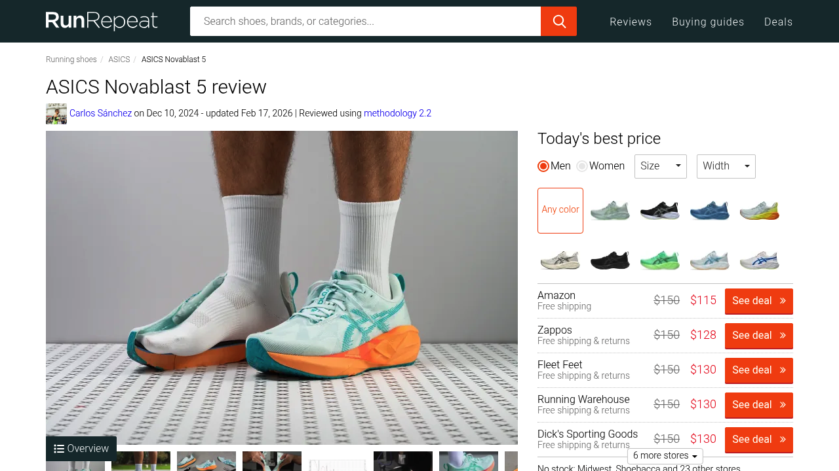Click the $128 Zappos sale price
The height and width of the screenshot is (471, 839).
point(703,335)
